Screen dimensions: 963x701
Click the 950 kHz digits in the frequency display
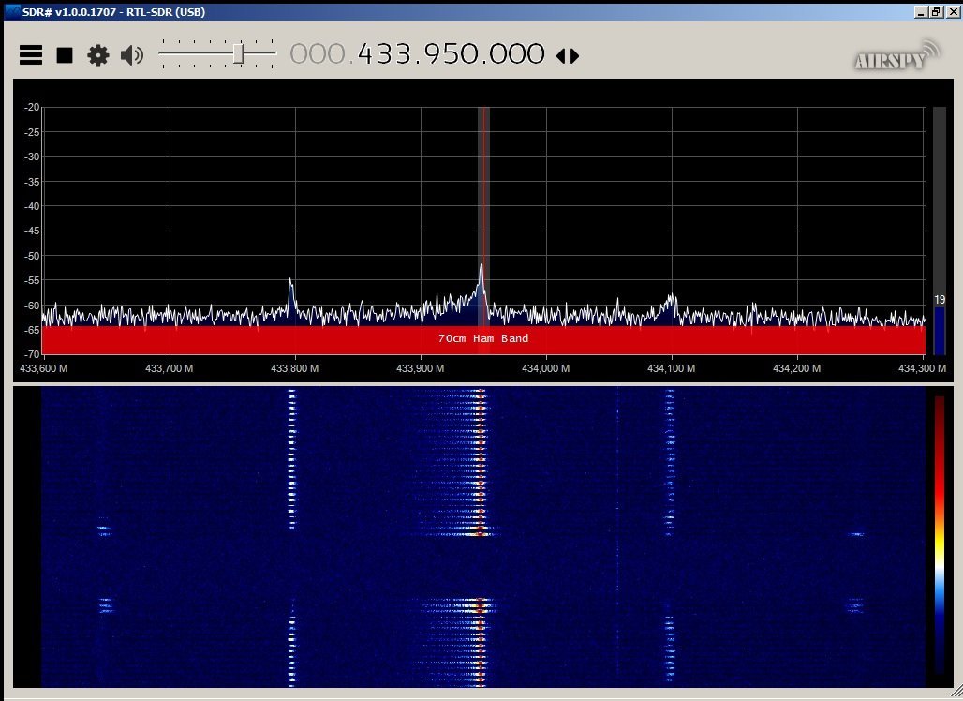[x=452, y=54]
